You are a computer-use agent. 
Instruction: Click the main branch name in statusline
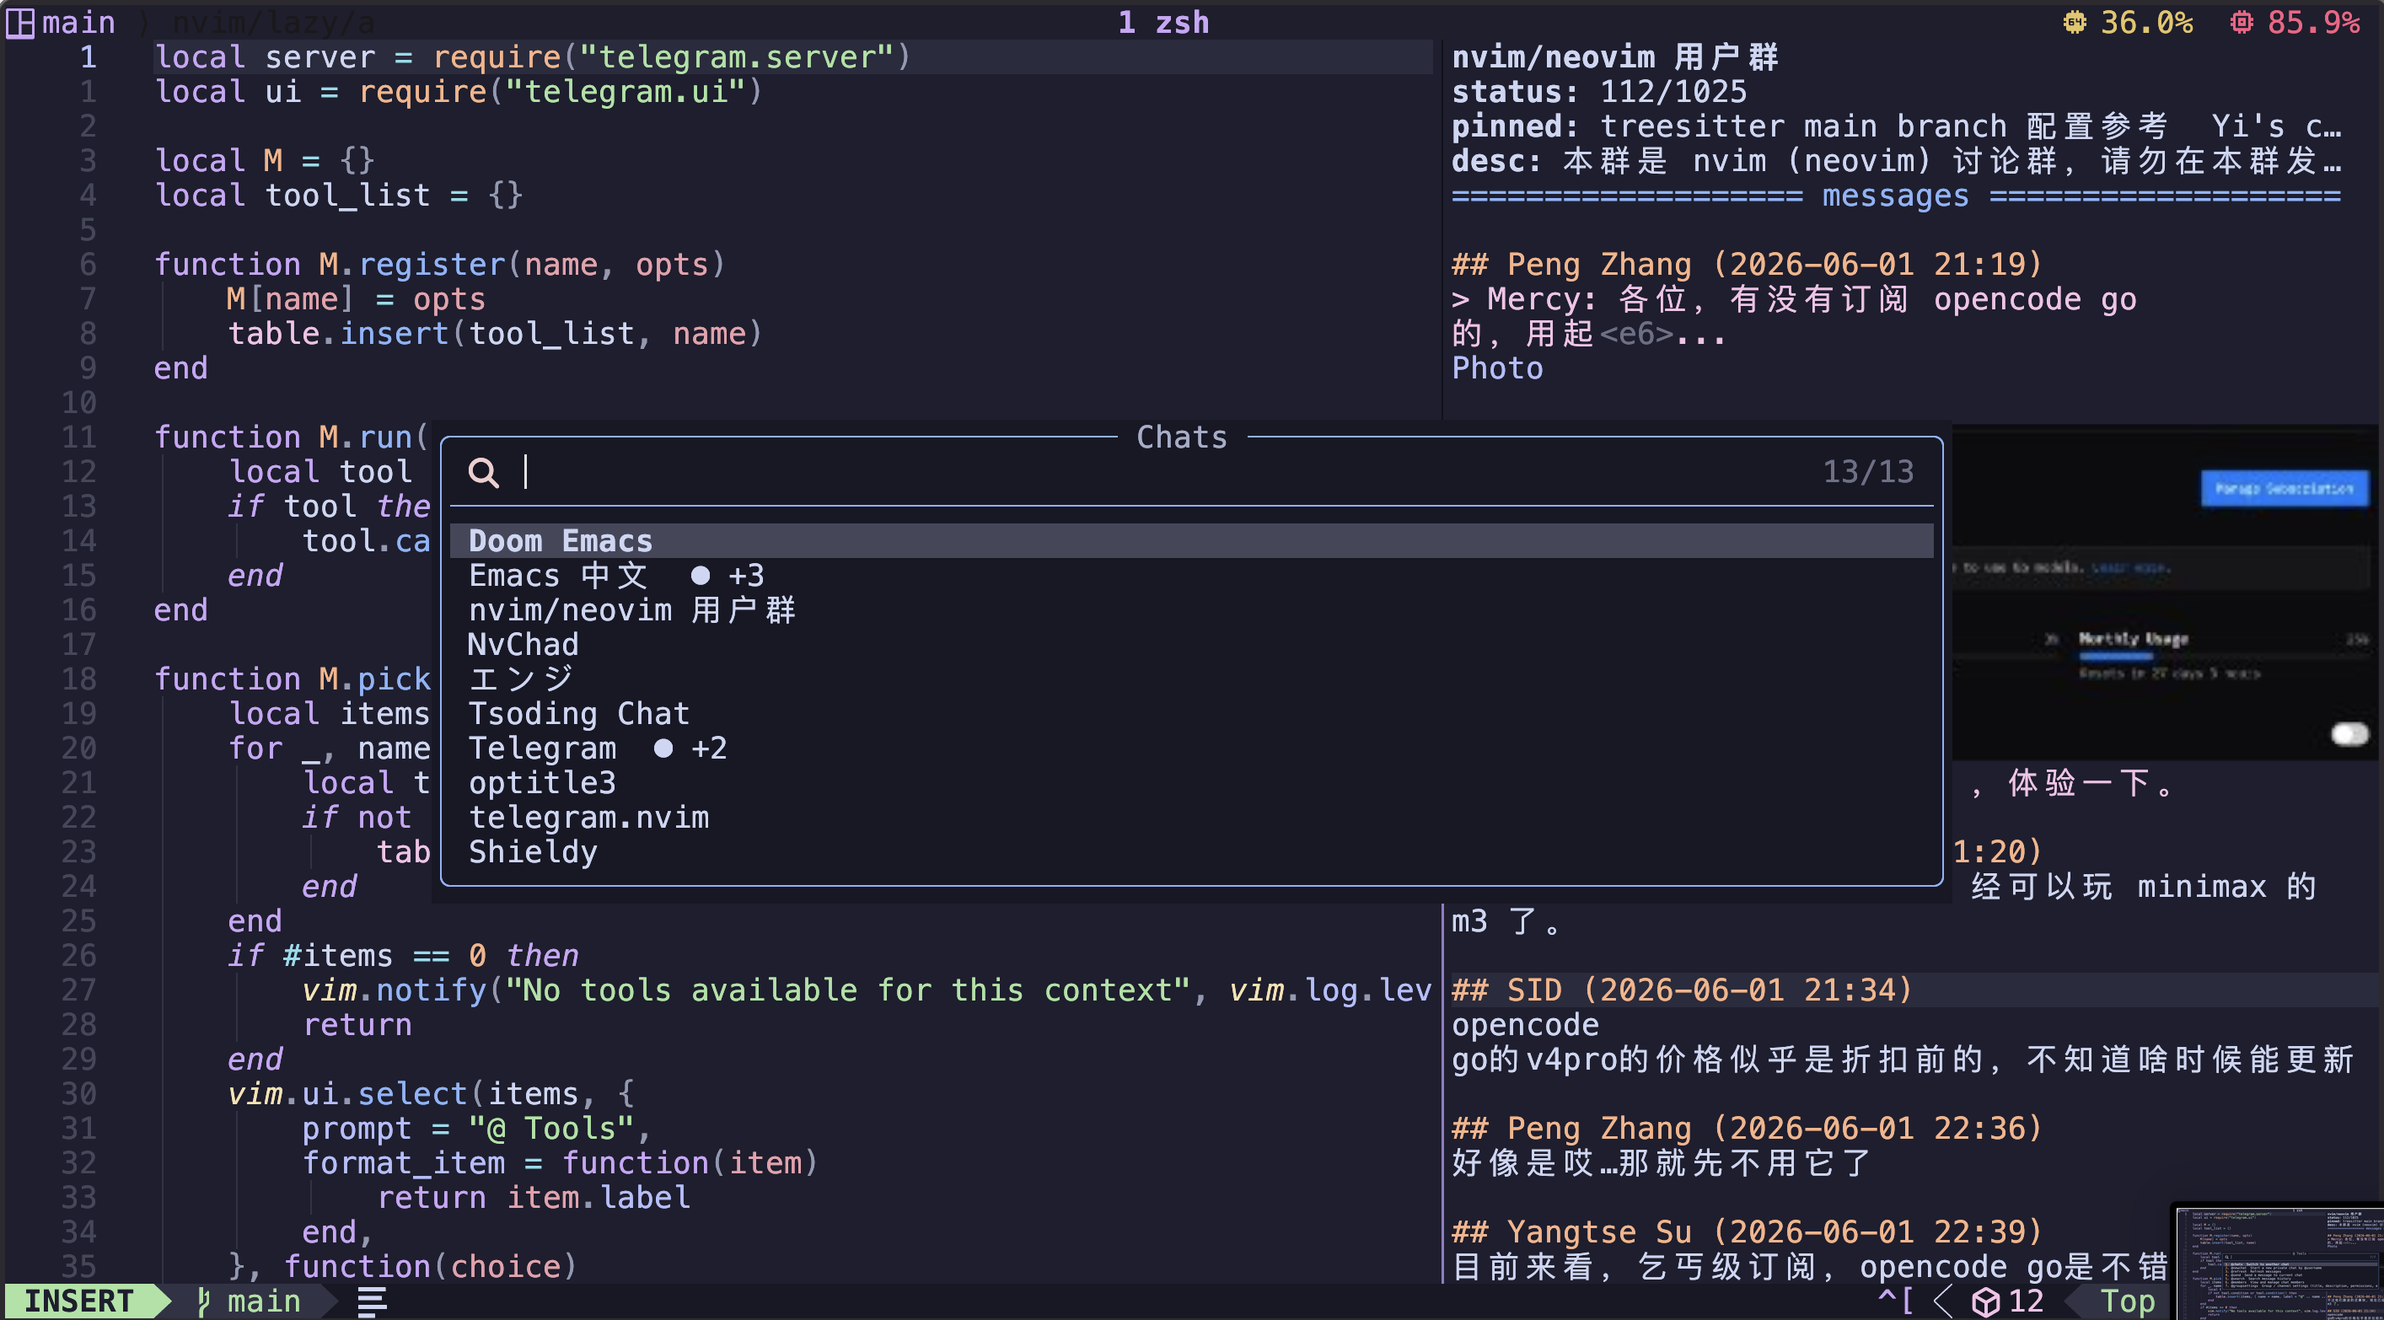click(264, 1301)
